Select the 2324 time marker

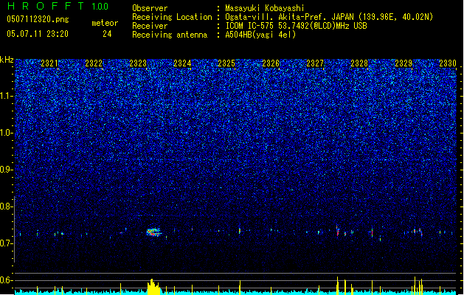(182, 63)
